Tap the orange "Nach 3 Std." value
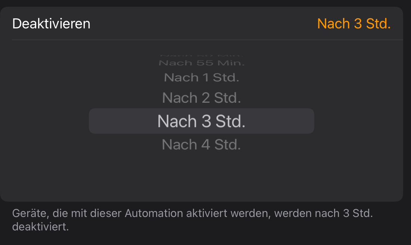Viewport: 411px width, 245px height. [x=354, y=24]
